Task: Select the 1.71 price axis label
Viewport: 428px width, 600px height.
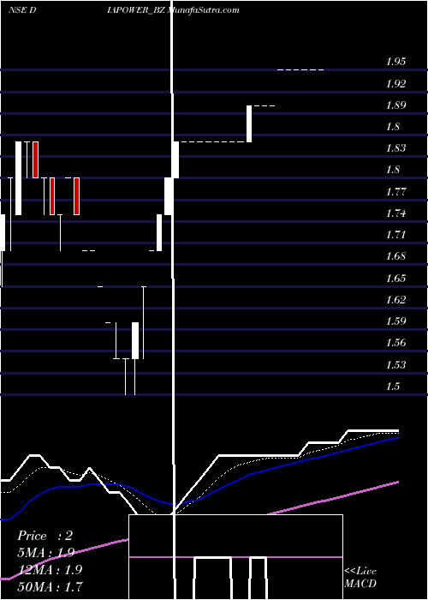Action: click(x=395, y=234)
